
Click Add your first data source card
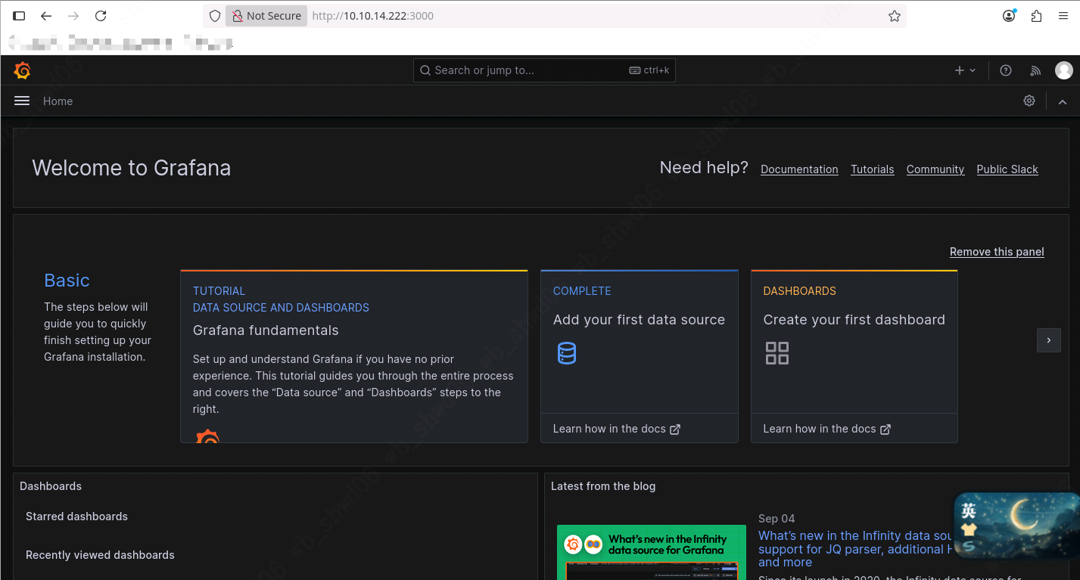pyautogui.click(x=639, y=356)
